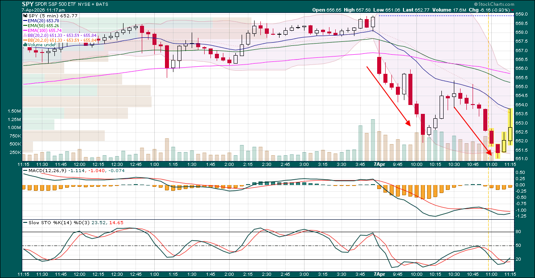The image size is (535, 278).
Task: Click the latest yellow-highlighted candle
Action: pyautogui.click(x=510, y=127)
